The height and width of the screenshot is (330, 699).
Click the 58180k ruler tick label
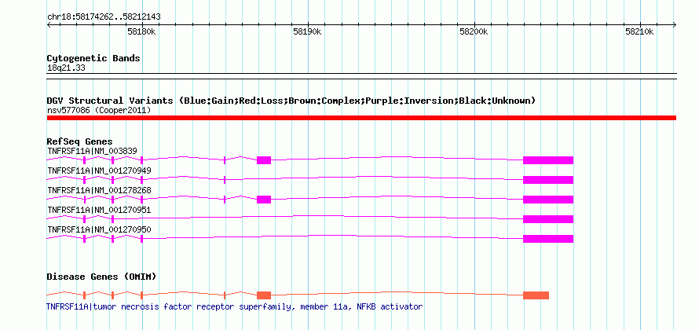click(x=141, y=31)
